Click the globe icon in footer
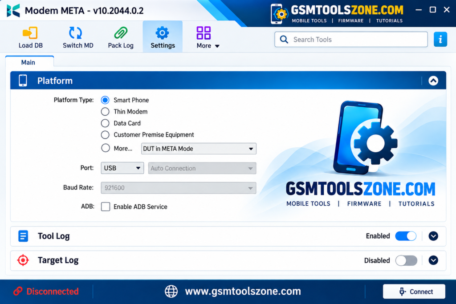The image size is (456, 304). [171, 291]
